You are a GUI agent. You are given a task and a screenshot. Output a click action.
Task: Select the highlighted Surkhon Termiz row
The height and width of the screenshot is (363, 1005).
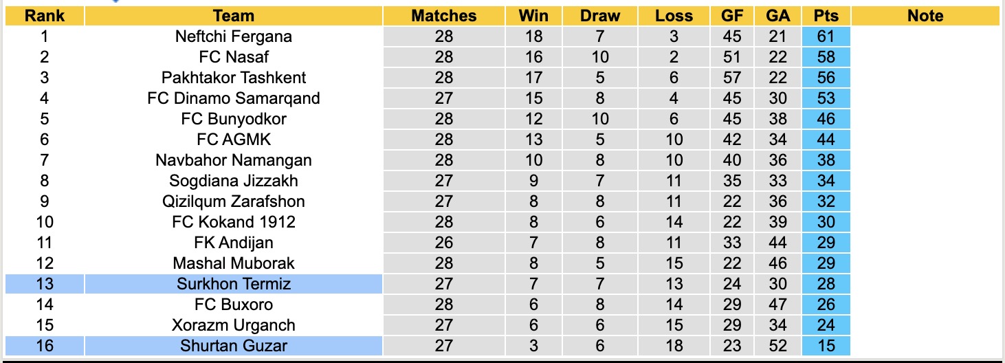[234, 284]
